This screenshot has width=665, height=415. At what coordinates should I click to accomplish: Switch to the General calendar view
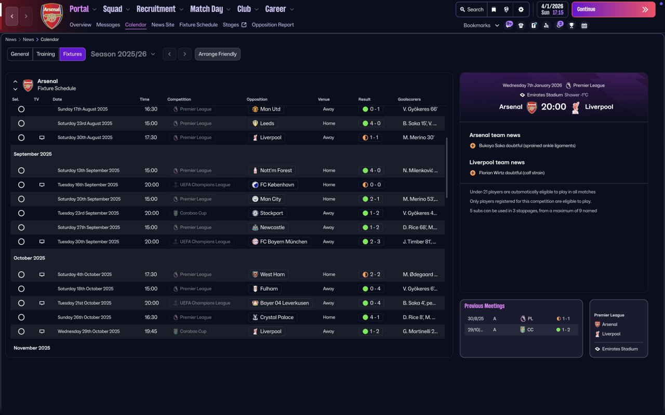point(20,54)
